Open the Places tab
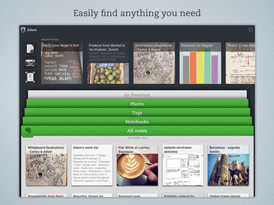The image size is (274, 205). click(137, 104)
